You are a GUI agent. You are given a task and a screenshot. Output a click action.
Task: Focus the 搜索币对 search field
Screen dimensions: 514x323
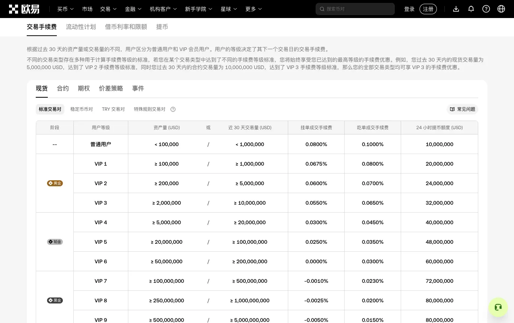tap(355, 9)
